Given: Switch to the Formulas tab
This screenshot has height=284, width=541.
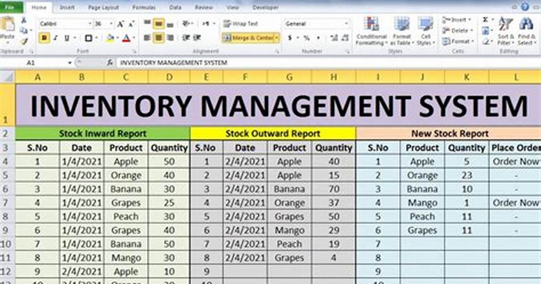Looking at the screenshot, I should (x=143, y=7).
